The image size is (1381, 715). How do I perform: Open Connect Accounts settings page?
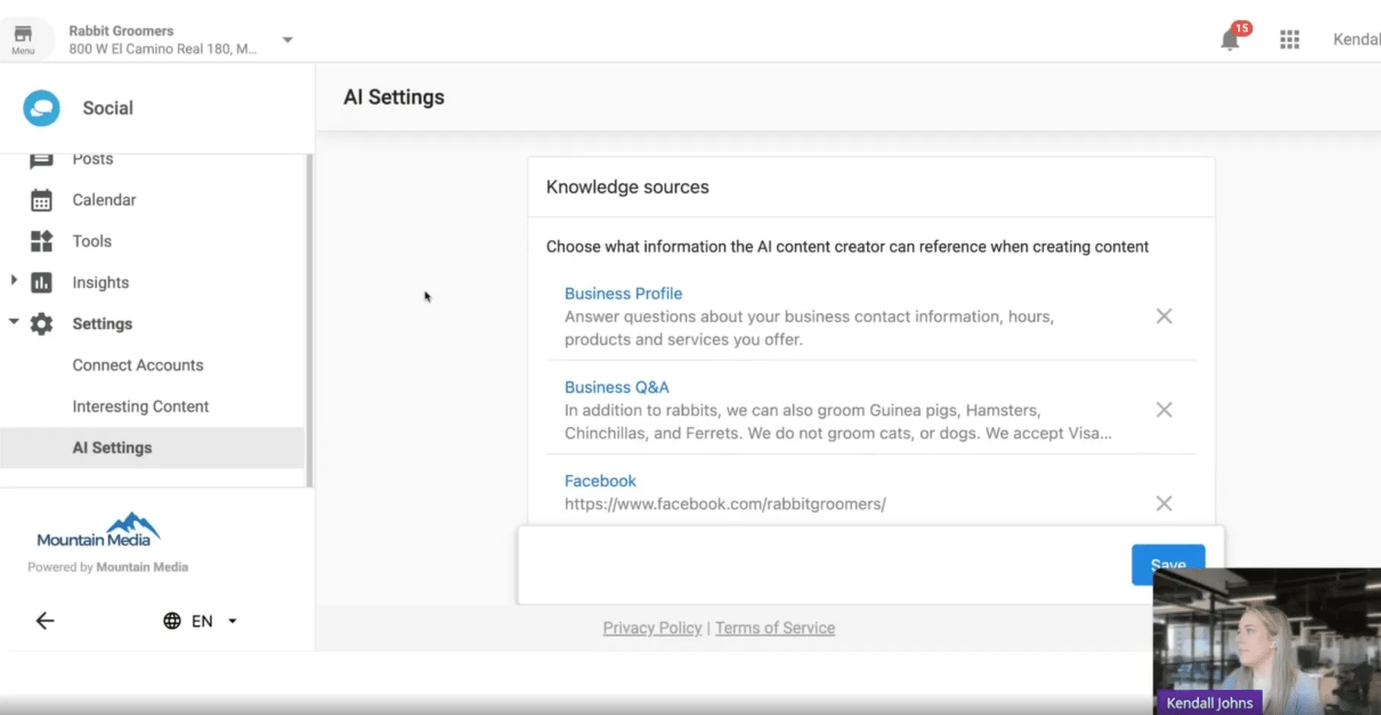(x=138, y=365)
